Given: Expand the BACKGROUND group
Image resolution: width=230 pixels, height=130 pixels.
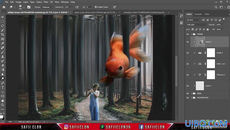Looking at the screenshot, I should click(191, 98).
